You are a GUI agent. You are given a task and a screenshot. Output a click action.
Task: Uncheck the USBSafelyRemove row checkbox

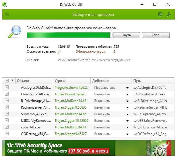coord(7,120)
